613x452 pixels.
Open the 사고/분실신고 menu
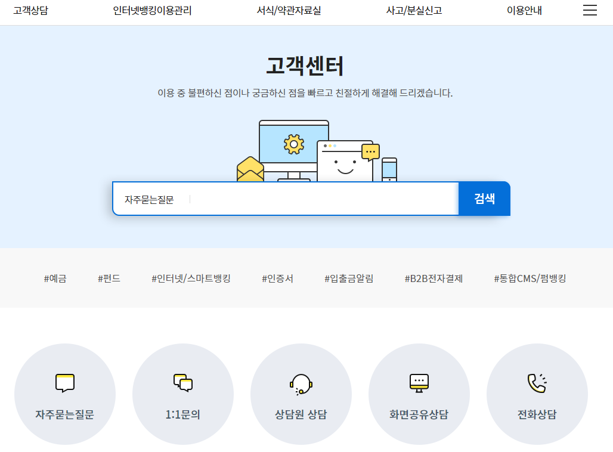click(x=414, y=10)
